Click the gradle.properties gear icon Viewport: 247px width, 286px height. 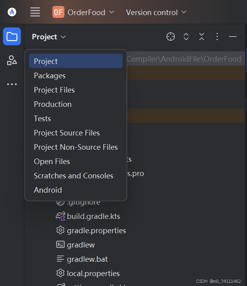tap(60, 230)
